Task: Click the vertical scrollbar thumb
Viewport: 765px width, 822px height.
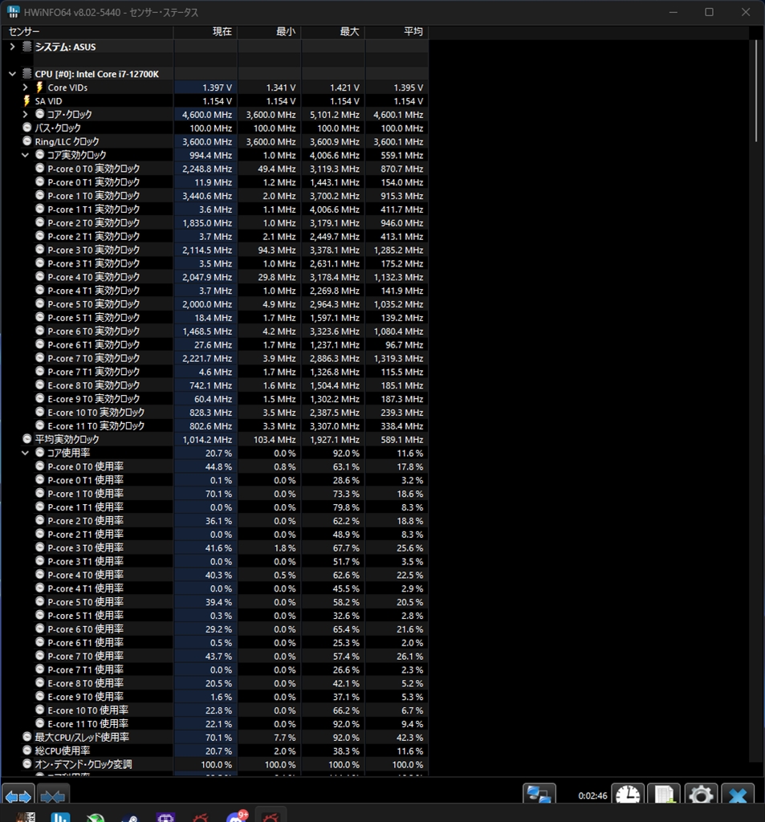Action: click(756, 90)
